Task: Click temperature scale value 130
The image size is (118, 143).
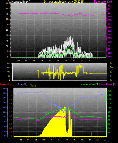Action: coord(110,95)
